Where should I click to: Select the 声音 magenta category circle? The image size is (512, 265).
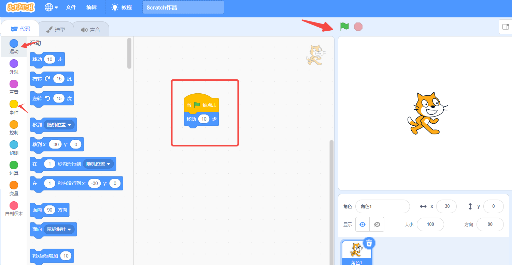(x=14, y=84)
